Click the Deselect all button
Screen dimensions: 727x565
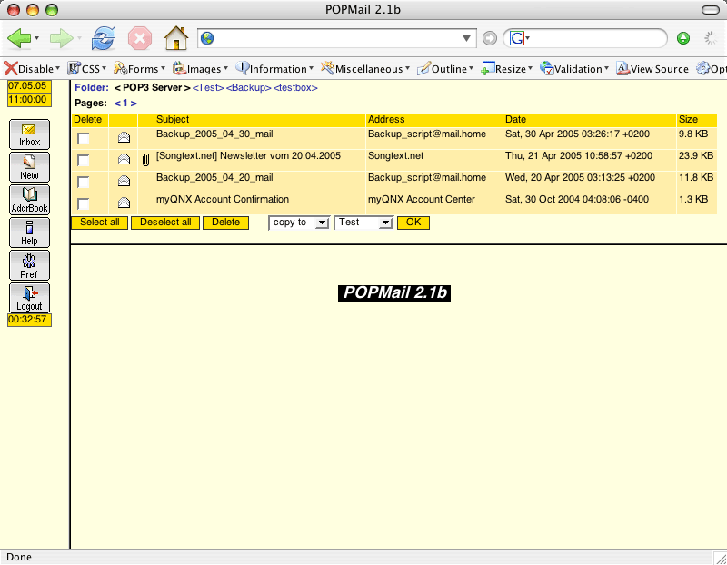[x=165, y=223]
